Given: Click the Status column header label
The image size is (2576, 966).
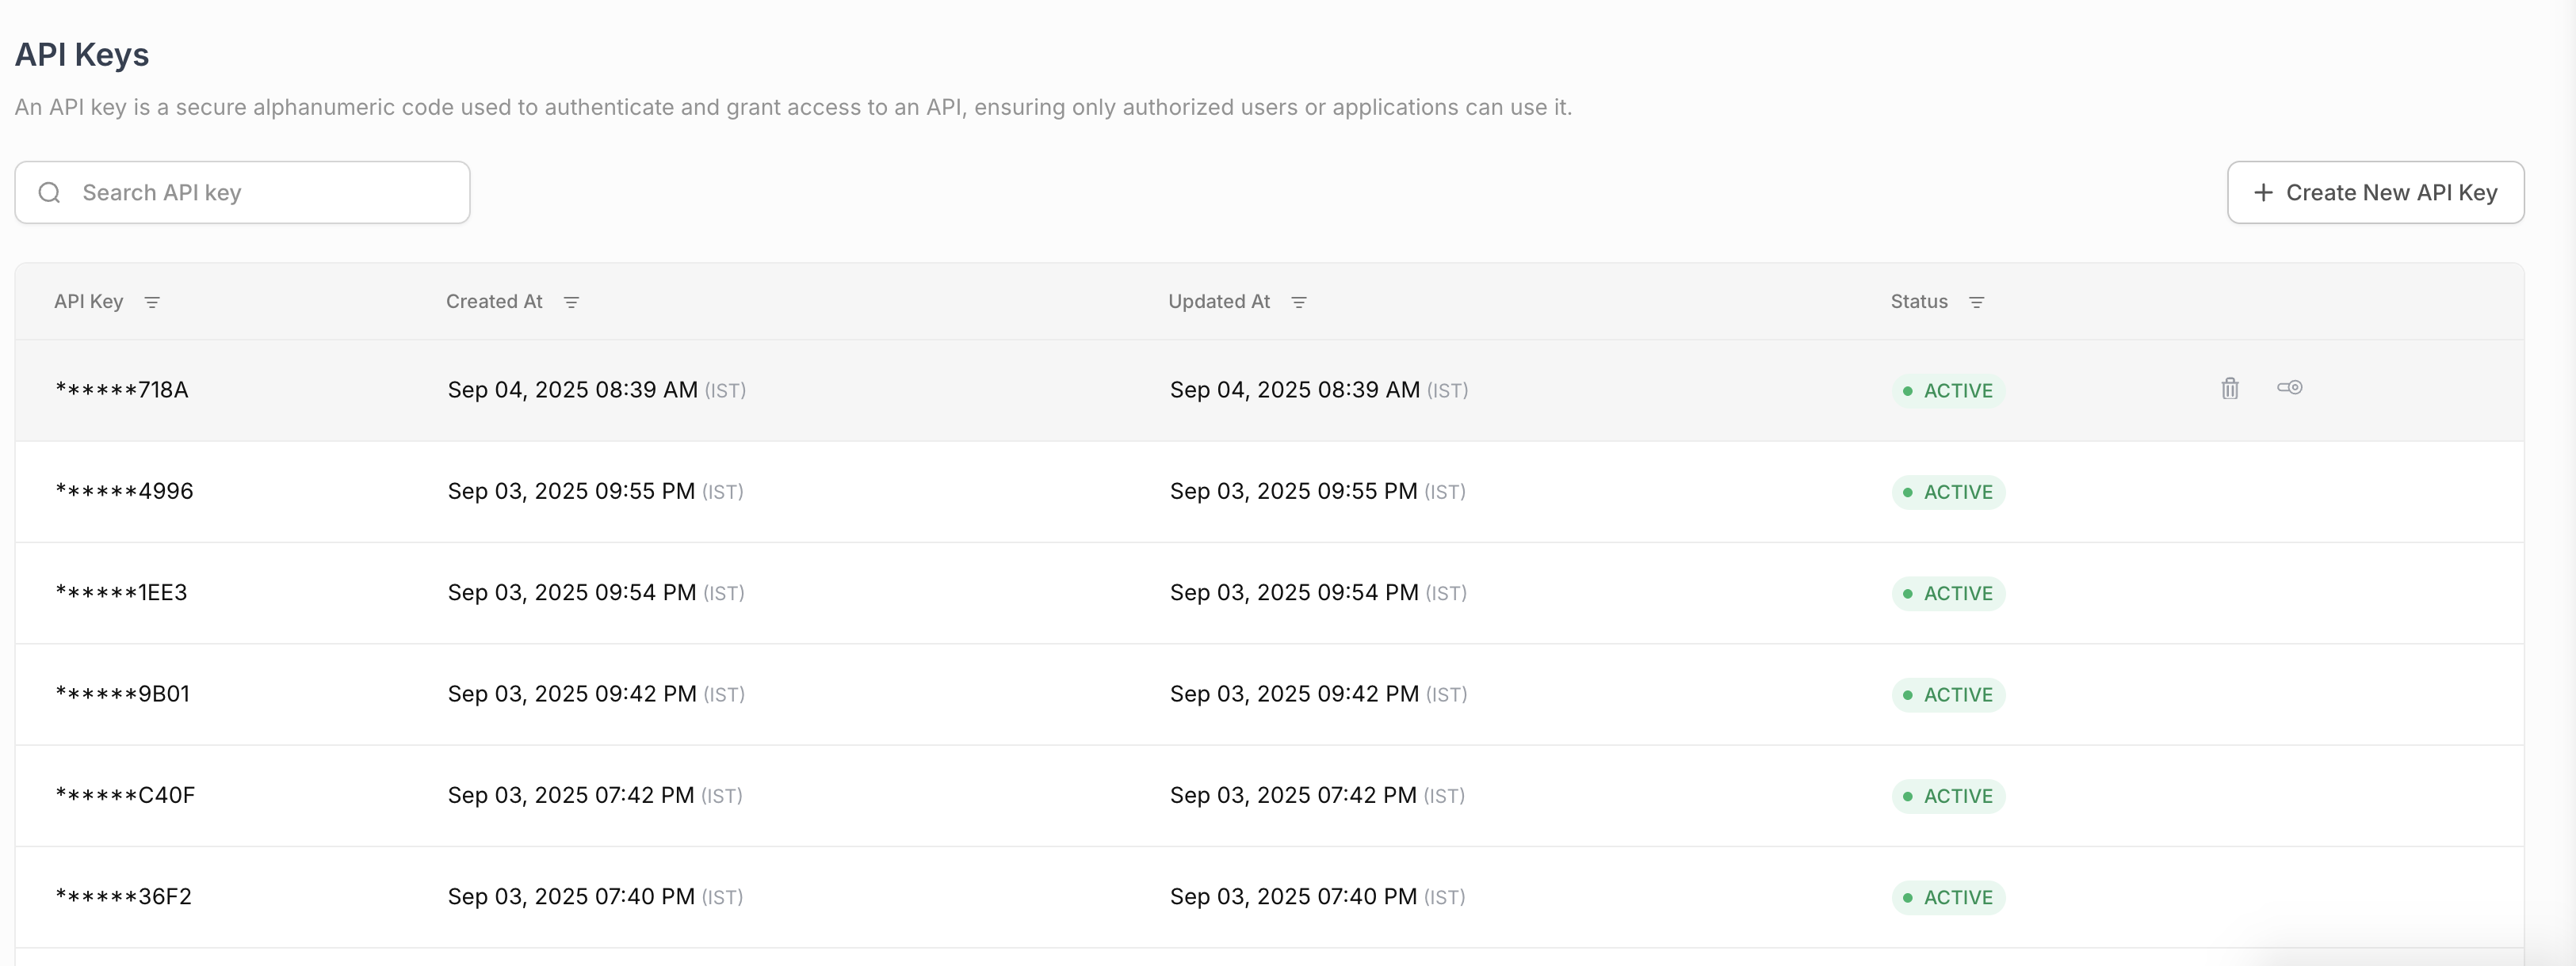Looking at the screenshot, I should 1918,302.
